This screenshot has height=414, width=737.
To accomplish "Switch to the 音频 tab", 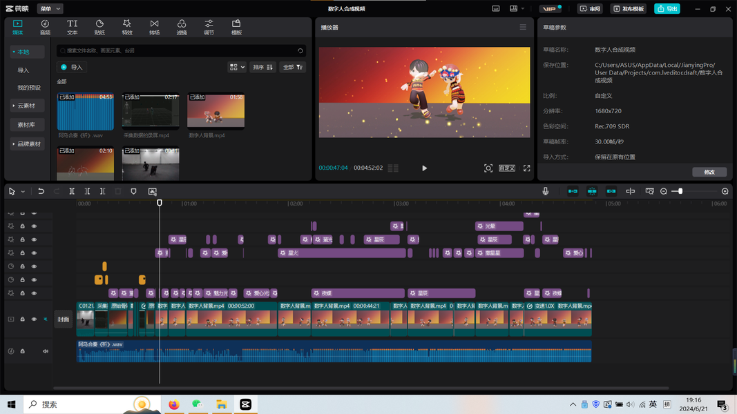I will 45,27.
